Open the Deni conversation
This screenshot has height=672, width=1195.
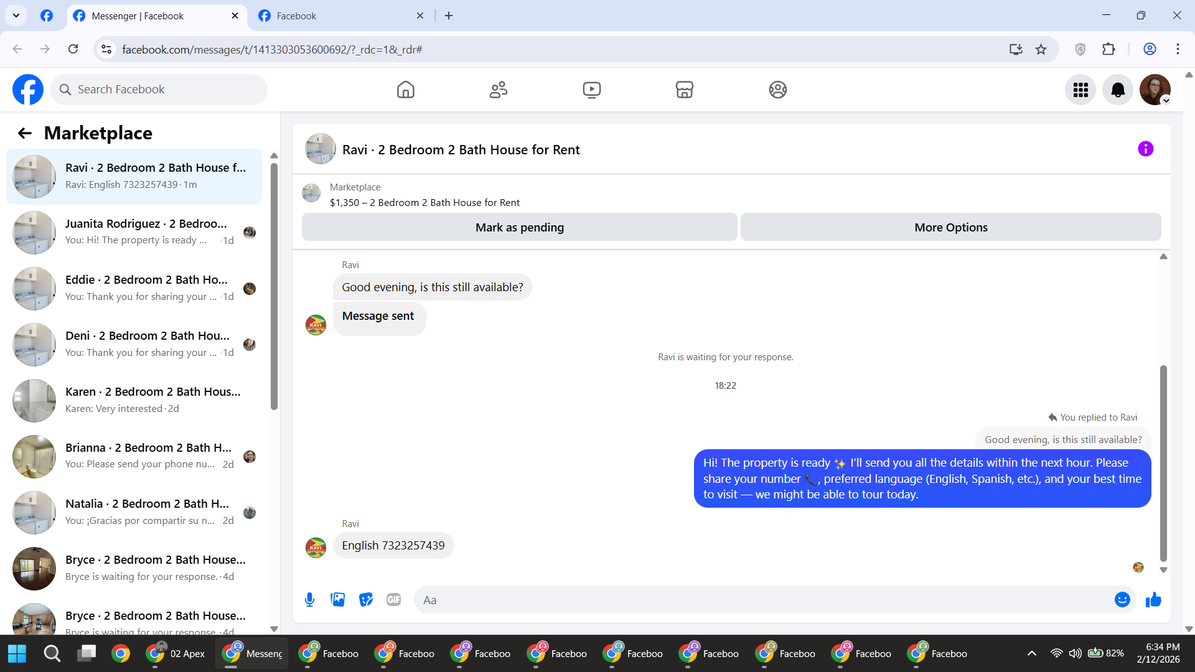point(134,345)
